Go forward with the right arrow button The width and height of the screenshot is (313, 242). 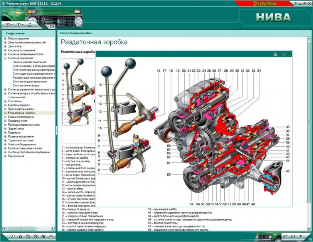pos(19,25)
